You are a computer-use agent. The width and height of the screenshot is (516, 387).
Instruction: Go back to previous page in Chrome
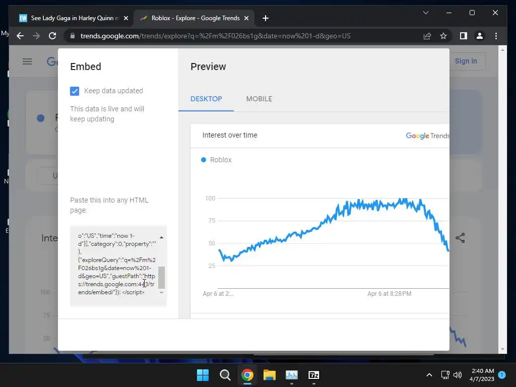(20, 36)
